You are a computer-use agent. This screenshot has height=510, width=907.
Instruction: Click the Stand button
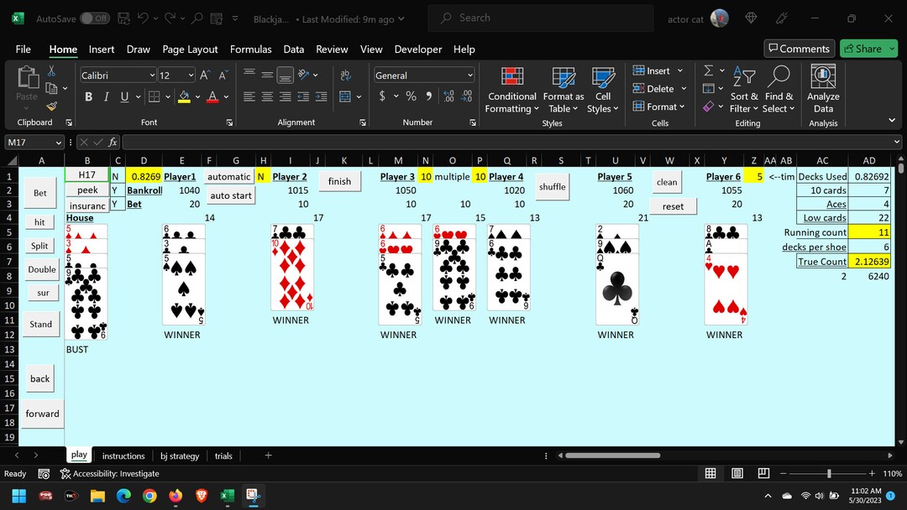tap(40, 324)
